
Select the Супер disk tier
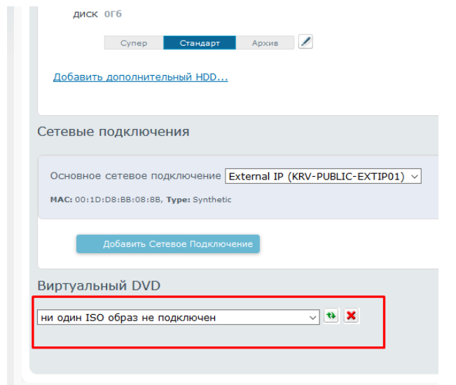[x=134, y=43]
